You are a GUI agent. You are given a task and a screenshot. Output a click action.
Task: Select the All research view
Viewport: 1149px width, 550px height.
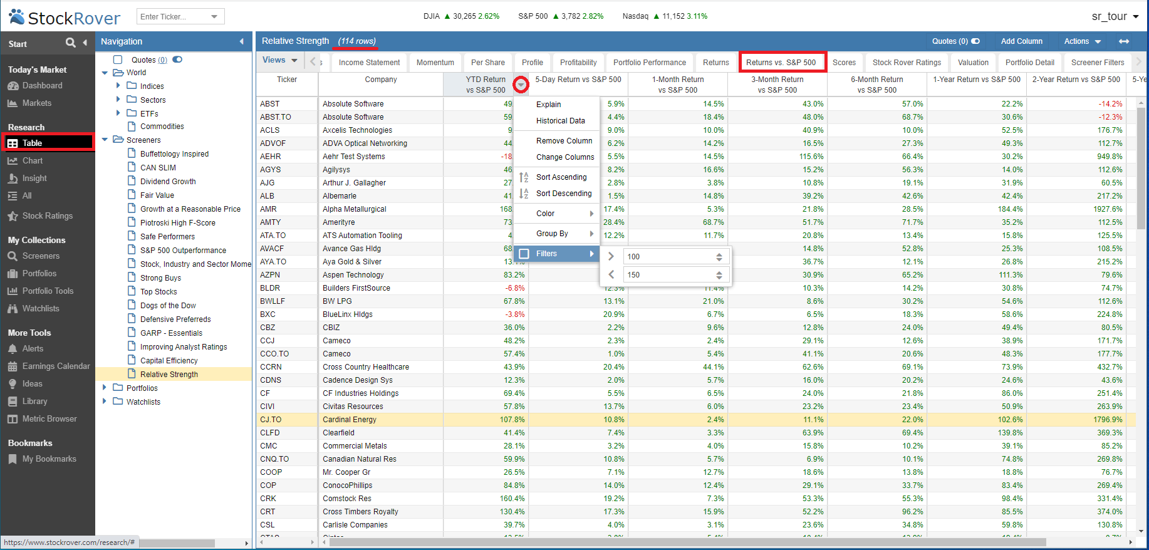(x=27, y=195)
